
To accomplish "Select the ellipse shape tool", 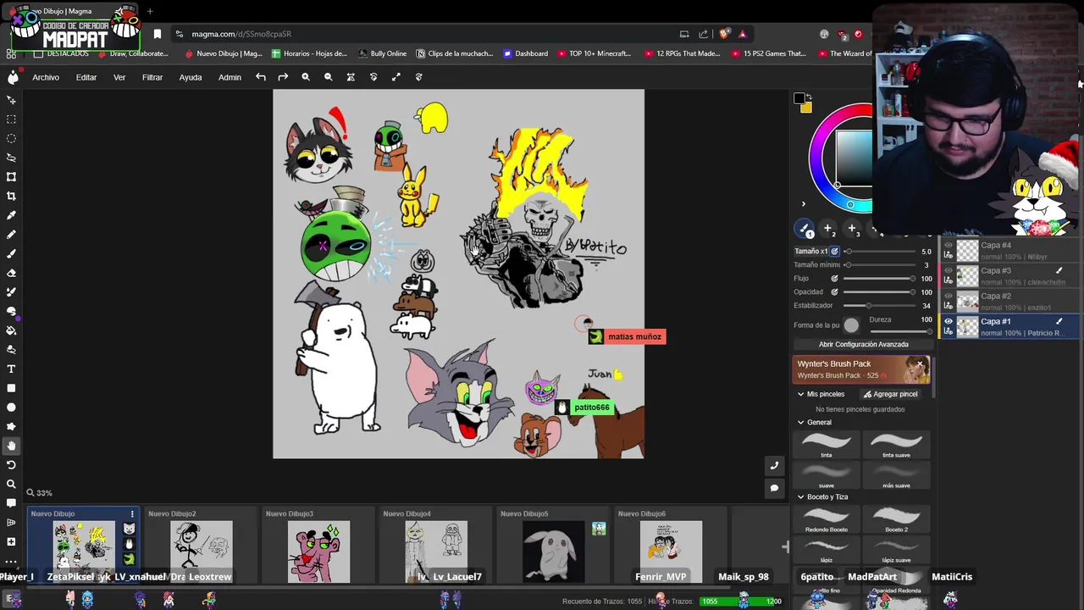I will [11, 408].
